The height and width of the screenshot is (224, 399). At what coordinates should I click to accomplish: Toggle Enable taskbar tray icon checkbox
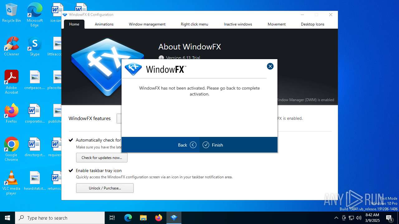[x=71, y=170]
